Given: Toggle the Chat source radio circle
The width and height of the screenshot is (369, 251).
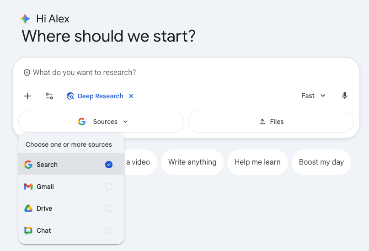Looking at the screenshot, I should 109,230.
